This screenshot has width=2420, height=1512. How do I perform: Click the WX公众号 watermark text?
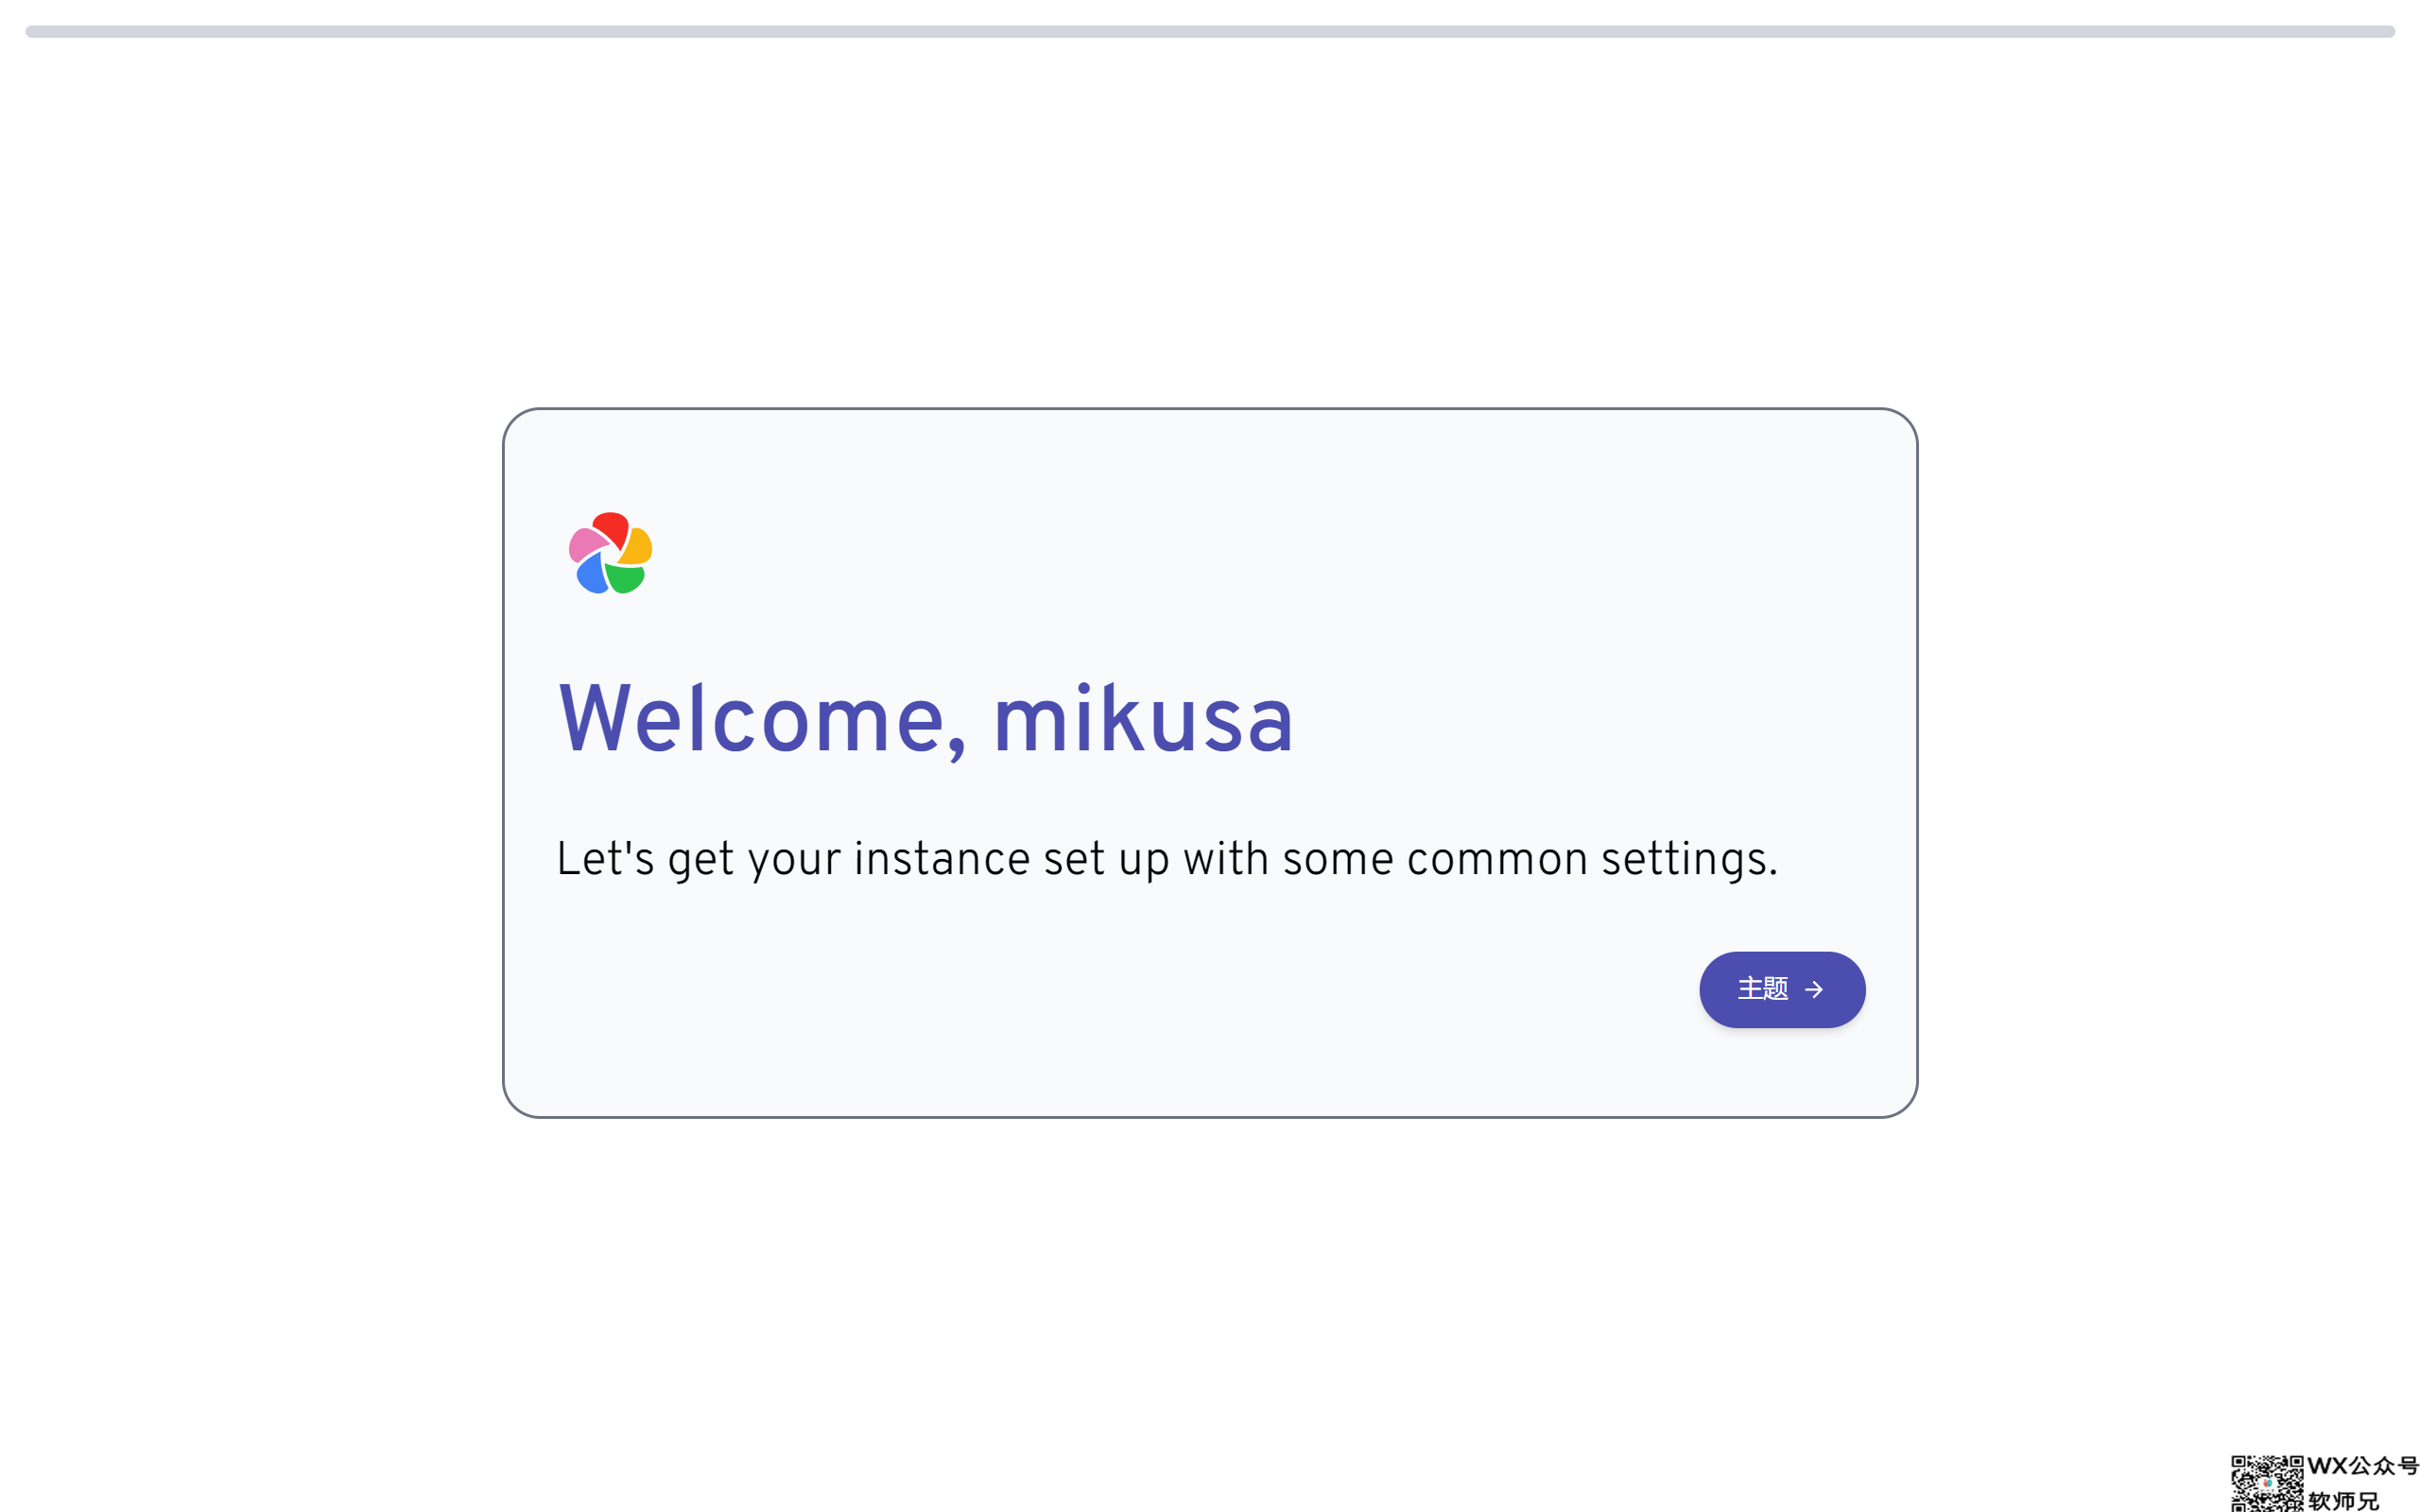2362,1466
